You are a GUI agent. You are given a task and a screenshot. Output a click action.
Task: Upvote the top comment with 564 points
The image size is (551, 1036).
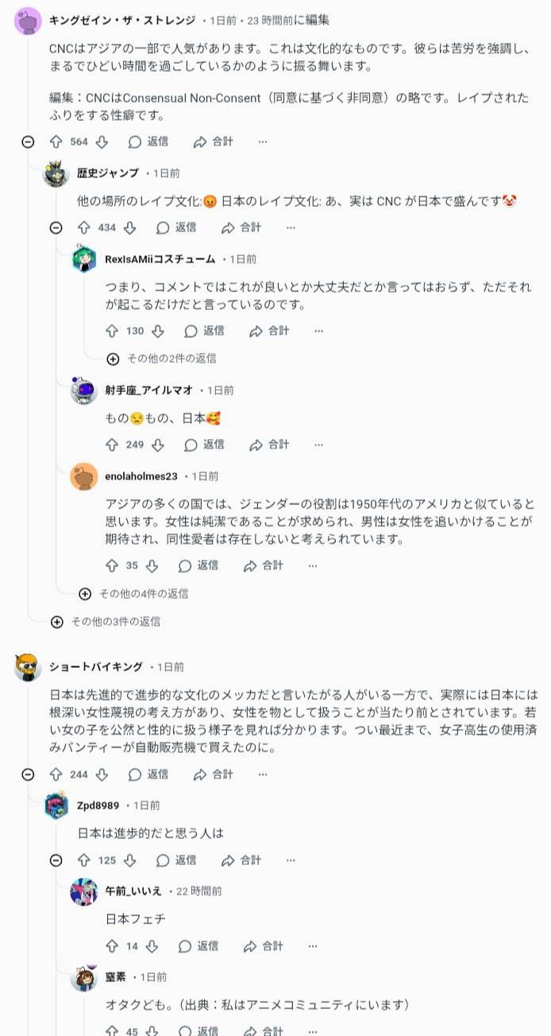56,142
